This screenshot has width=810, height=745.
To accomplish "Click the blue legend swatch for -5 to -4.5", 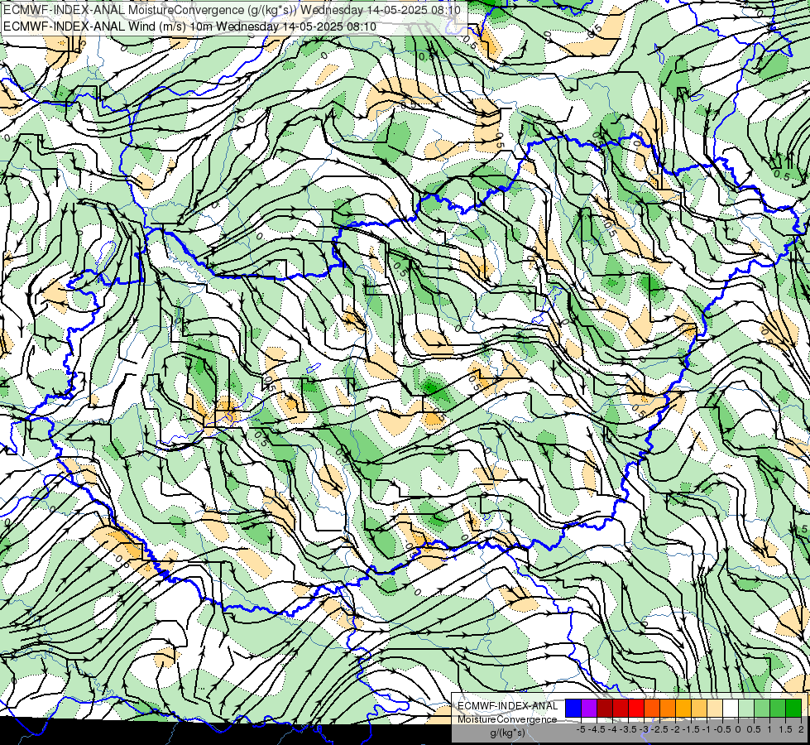I will [573, 709].
